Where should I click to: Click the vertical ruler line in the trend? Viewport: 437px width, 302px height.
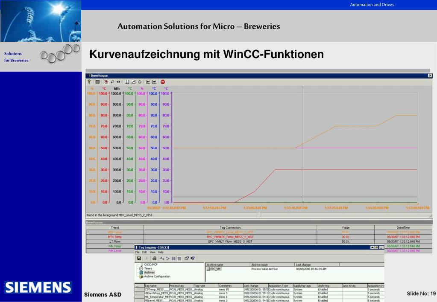303,145
